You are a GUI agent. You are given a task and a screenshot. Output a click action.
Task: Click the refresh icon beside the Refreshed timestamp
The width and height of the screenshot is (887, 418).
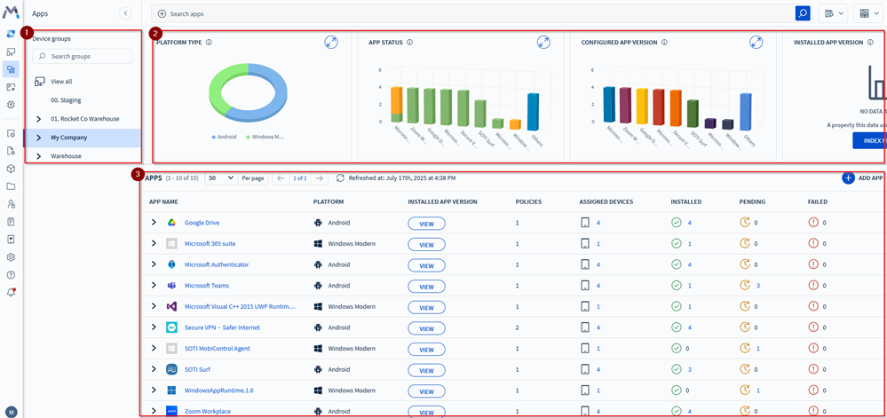click(340, 178)
